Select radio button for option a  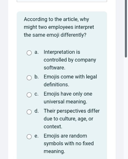coord(29,53)
